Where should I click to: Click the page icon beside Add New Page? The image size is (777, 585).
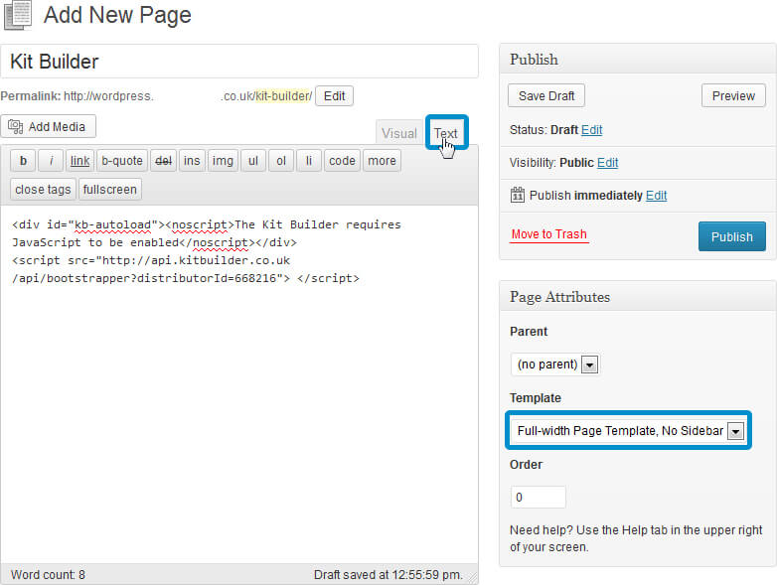pyautogui.click(x=18, y=15)
